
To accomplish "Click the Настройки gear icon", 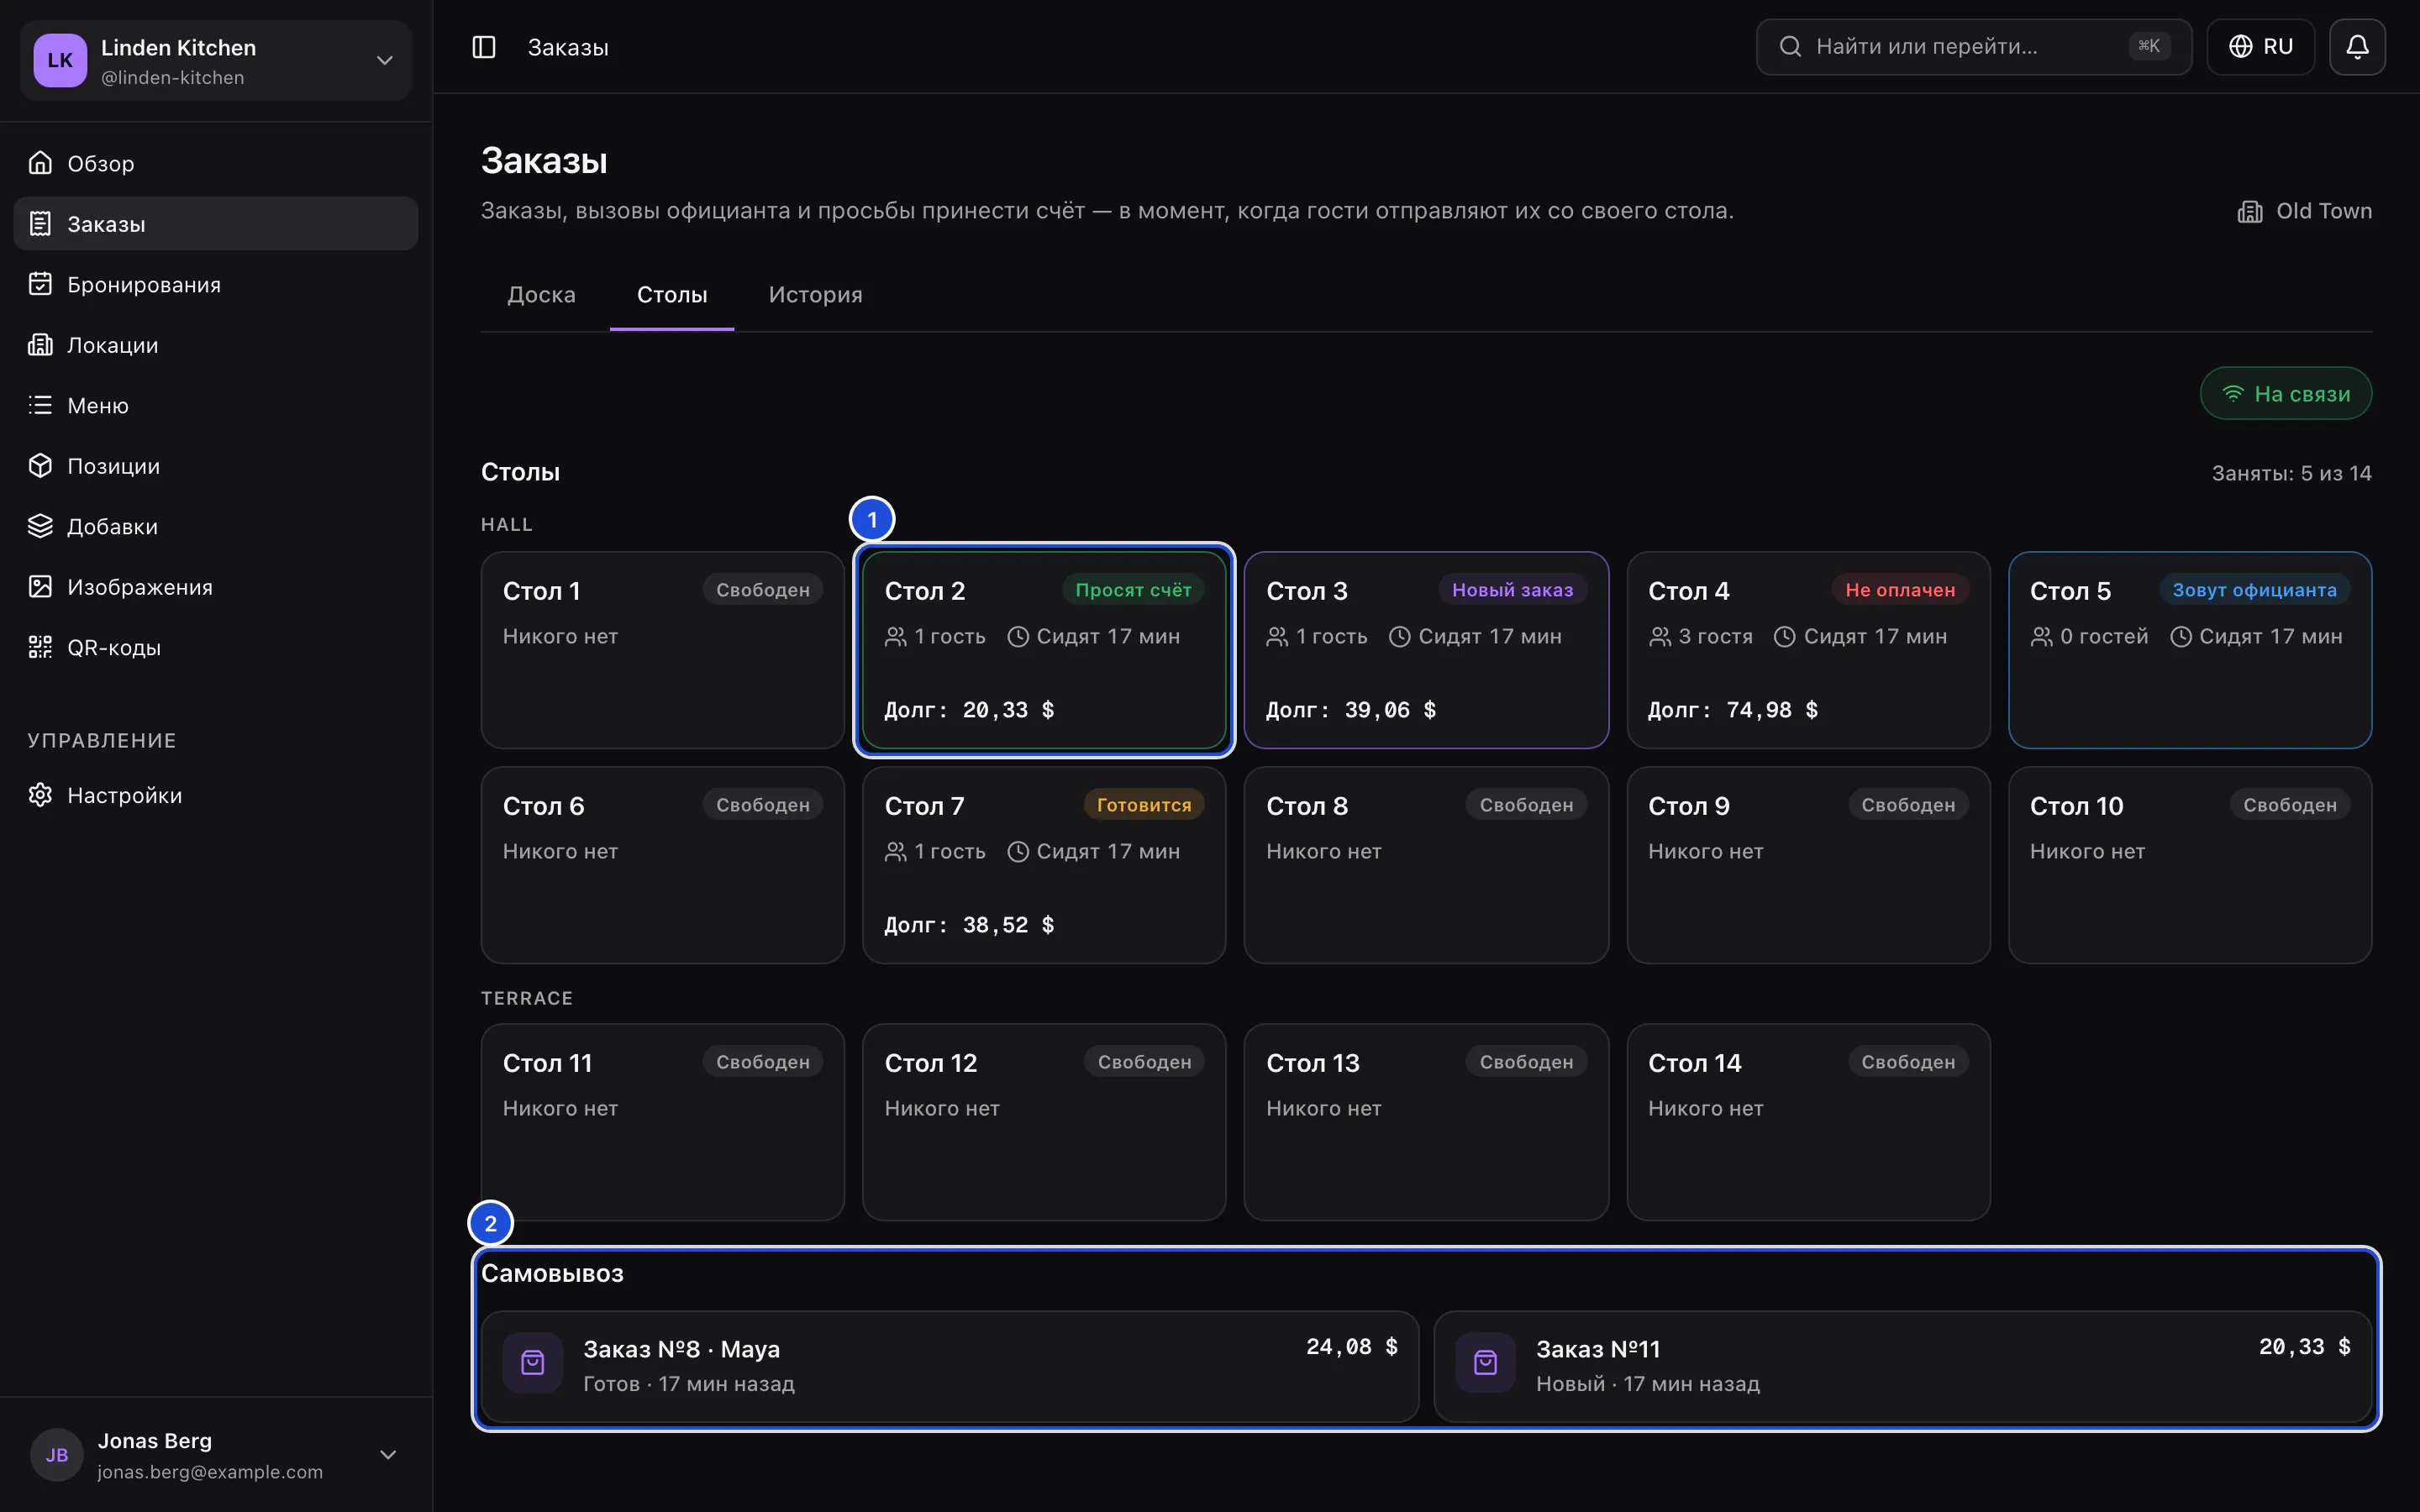I will [x=40, y=795].
